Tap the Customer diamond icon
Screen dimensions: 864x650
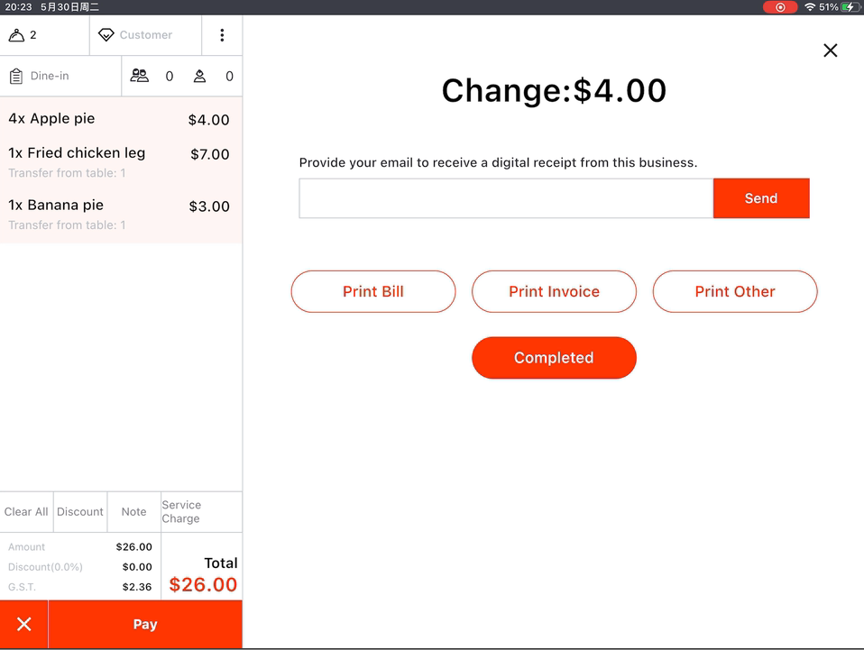coord(106,35)
